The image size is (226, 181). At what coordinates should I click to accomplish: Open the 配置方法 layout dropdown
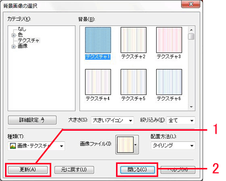(x=173, y=145)
